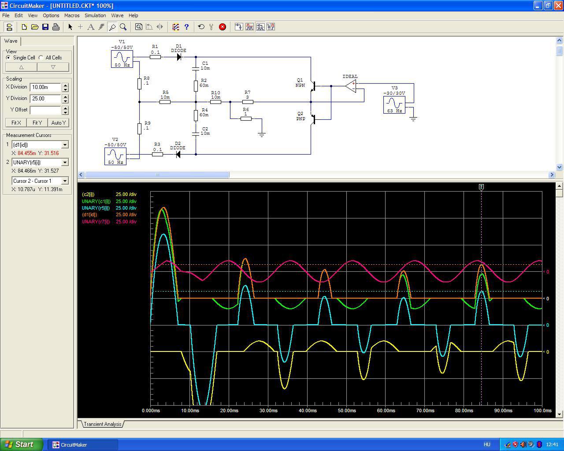This screenshot has width=564, height=451.
Task: Select the Text tool (letter A)
Action: (x=91, y=27)
